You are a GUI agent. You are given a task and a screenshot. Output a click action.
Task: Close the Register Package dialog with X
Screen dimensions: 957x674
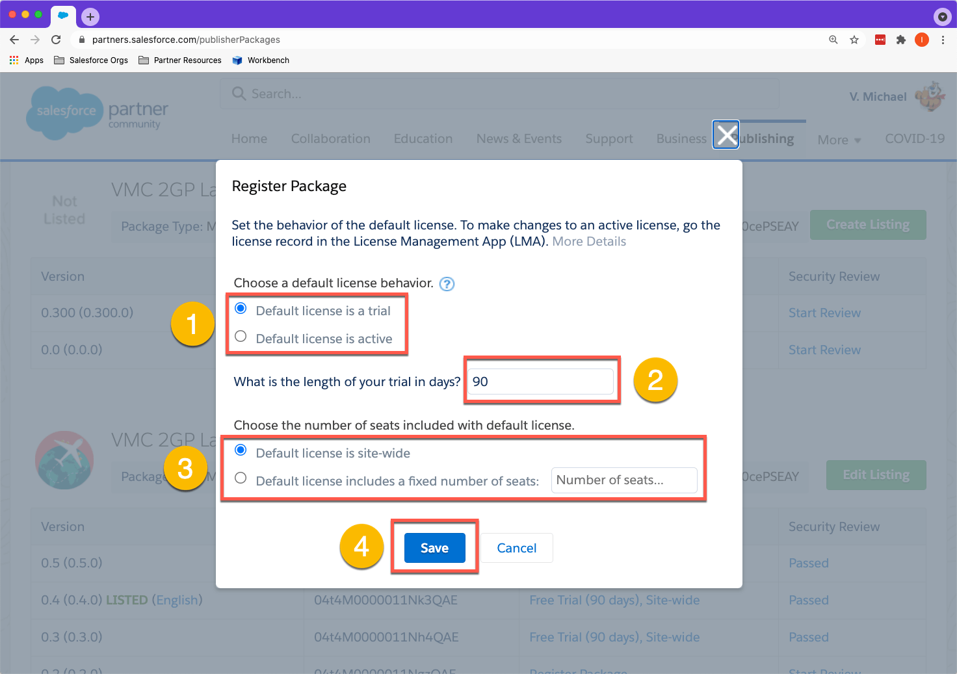726,135
